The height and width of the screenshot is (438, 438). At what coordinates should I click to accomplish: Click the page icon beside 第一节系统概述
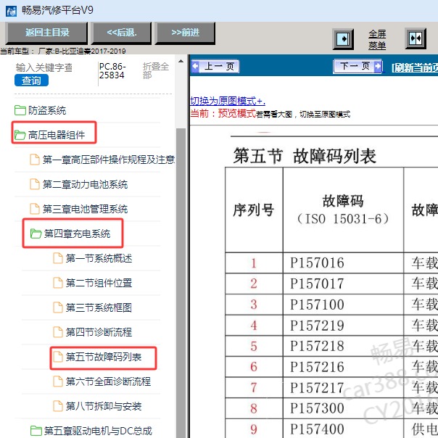[58, 258]
